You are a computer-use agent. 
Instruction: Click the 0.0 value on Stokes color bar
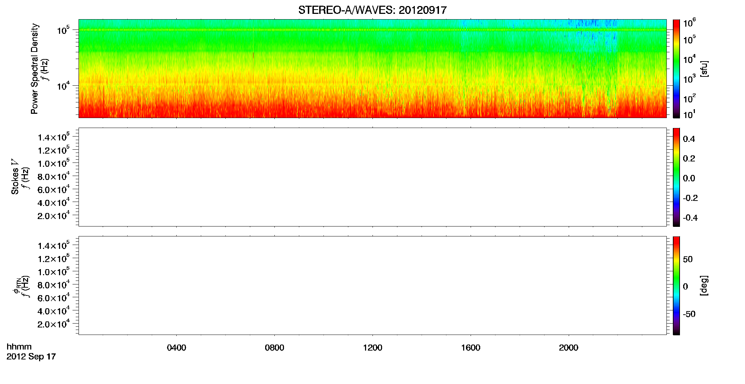(689, 178)
